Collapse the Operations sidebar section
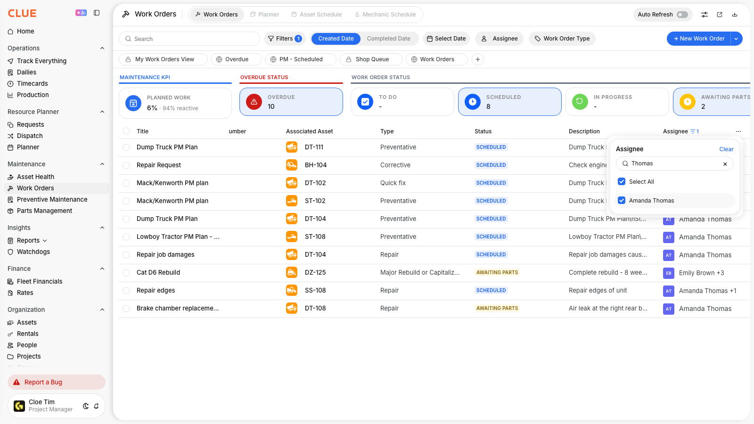754x424 pixels. tap(102, 48)
